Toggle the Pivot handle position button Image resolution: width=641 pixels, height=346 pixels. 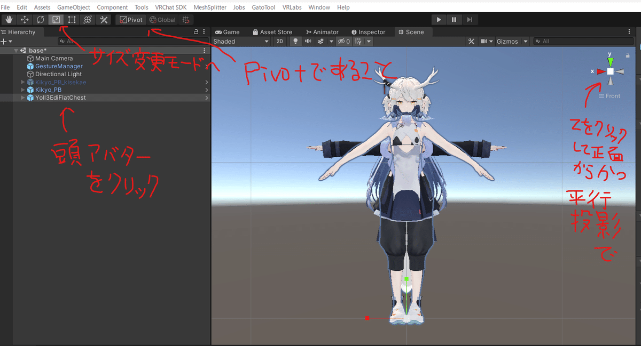tap(131, 20)
